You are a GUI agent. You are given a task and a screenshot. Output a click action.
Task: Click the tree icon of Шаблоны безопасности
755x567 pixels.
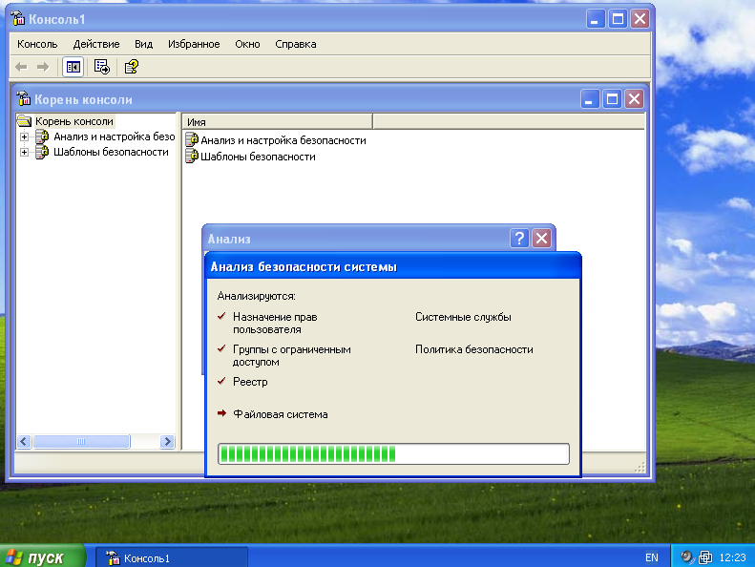tap(42, 152)
